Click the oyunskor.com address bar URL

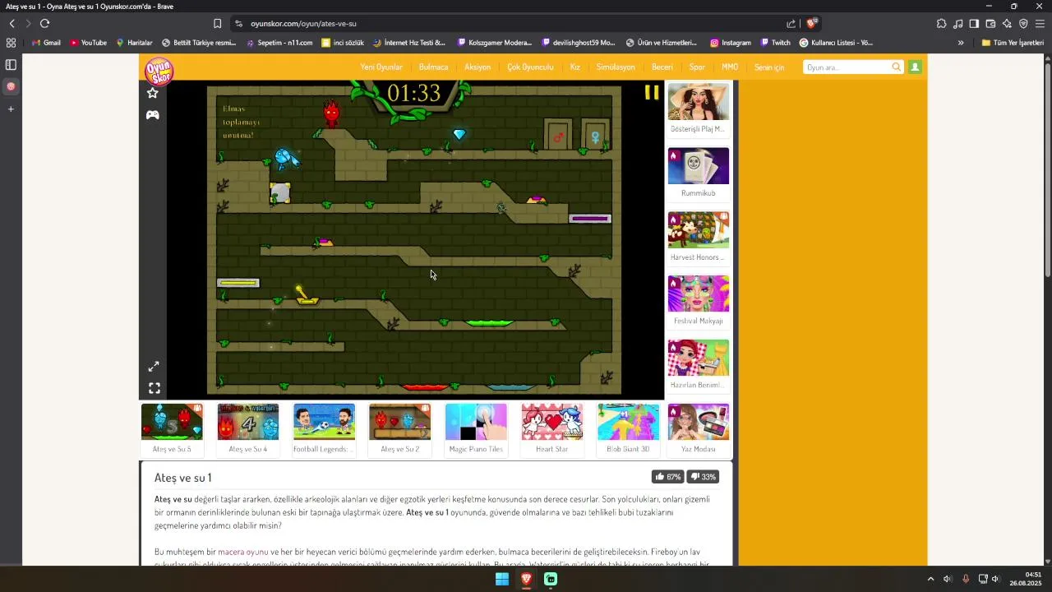click(x=303, y=24)
